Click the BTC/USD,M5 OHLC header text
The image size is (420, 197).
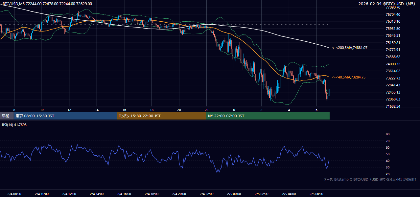coord(47,4)
